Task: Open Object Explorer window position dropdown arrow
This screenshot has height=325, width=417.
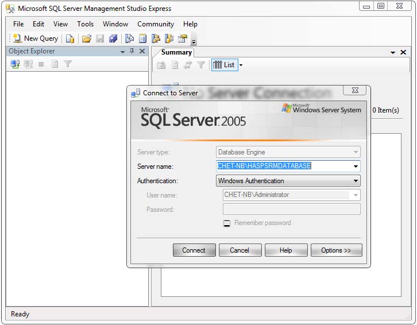Action: [122, 52]
